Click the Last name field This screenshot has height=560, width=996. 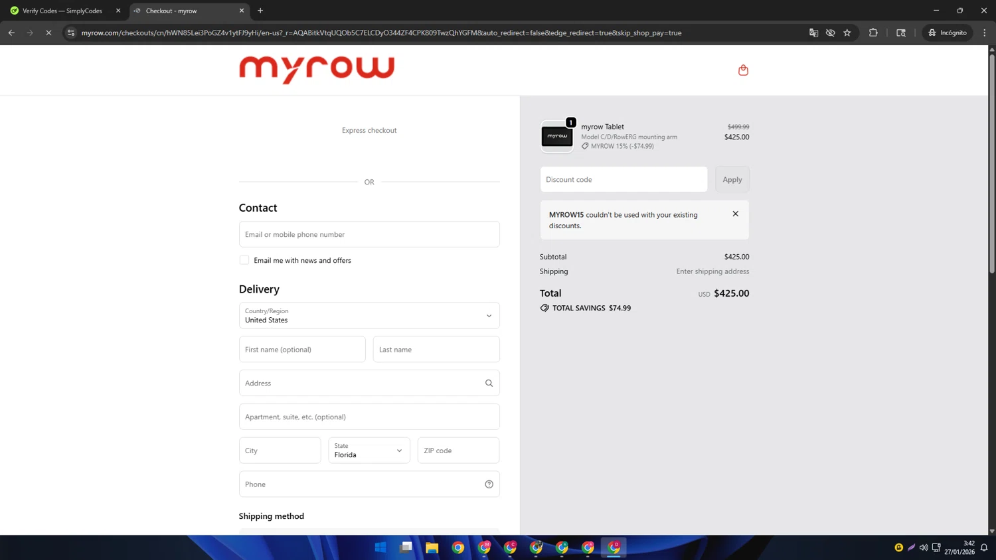click(x=436, y=350)
